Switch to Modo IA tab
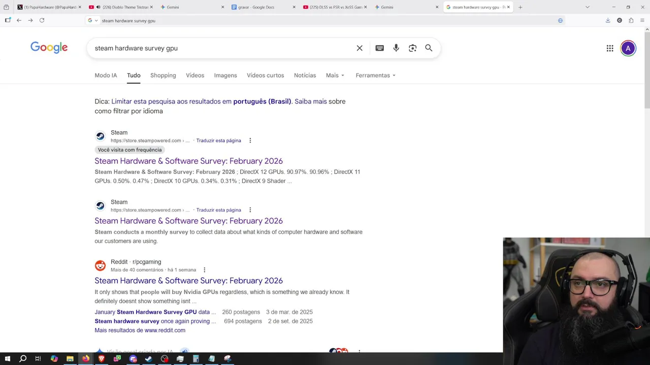 [x=106, y=75]
